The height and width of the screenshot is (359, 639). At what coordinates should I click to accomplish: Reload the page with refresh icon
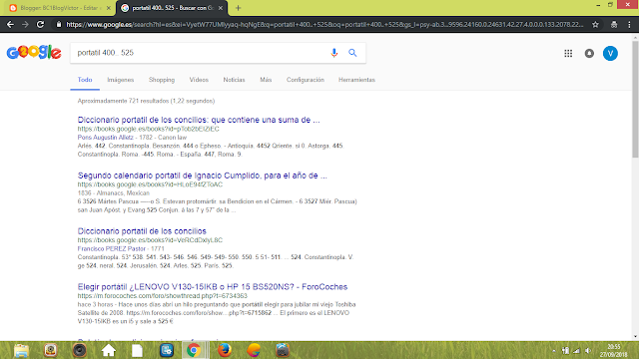pos(40,24)
